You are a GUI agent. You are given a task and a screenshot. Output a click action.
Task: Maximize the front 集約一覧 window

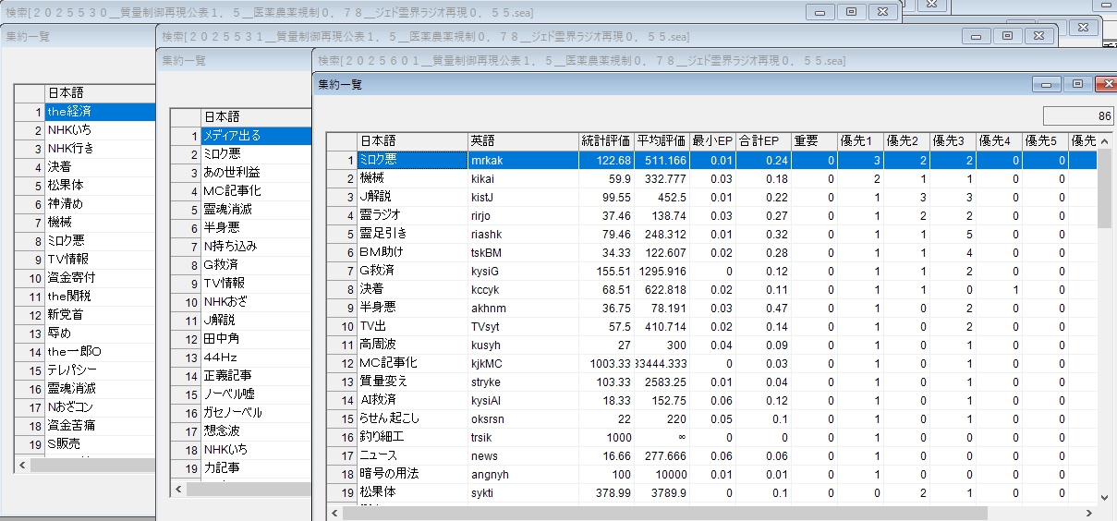coord(1076,84)
